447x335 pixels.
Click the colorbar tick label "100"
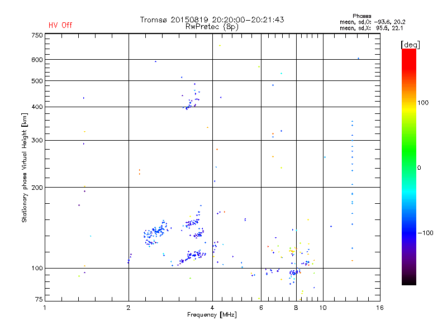click(423, 103)
